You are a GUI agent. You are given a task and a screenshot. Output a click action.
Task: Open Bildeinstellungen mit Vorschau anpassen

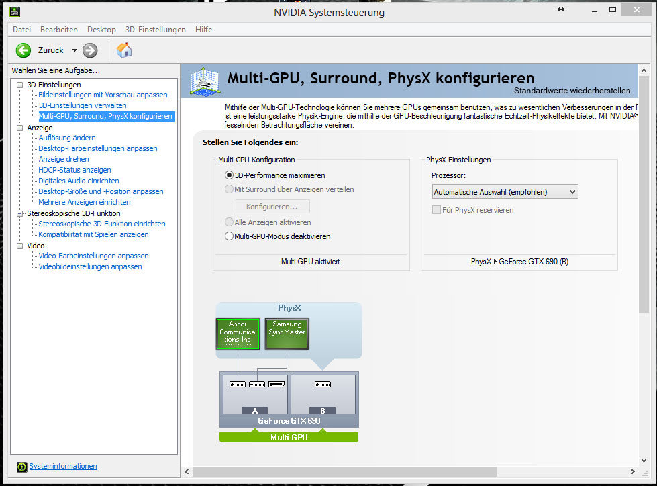[103, 95]
